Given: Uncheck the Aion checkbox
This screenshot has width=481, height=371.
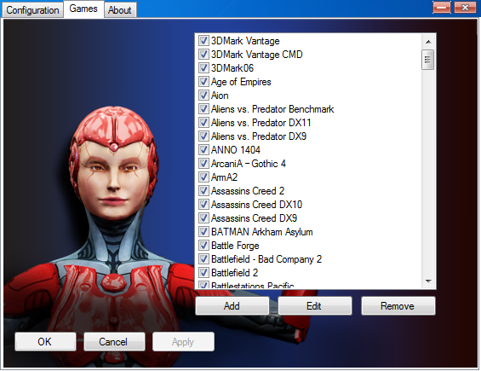Looking at the screenshot, I should pos(203,95).
